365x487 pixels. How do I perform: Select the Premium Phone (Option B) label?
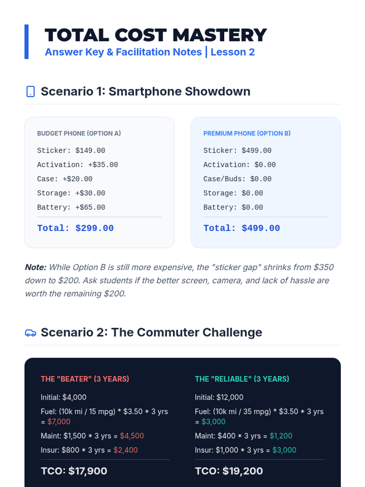point(247,133)
